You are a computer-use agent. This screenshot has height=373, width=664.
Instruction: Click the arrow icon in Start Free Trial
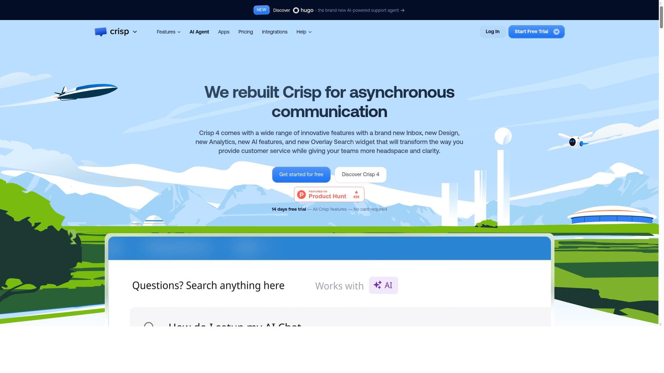coord(556,32)
